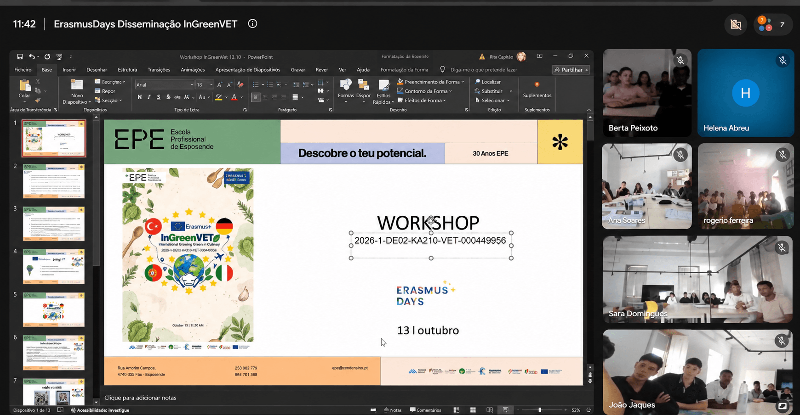This screenshot has height=415, width=800.
Task: Click the Save icon in PowerPoint title bar
Action: (x=20, y=57)
